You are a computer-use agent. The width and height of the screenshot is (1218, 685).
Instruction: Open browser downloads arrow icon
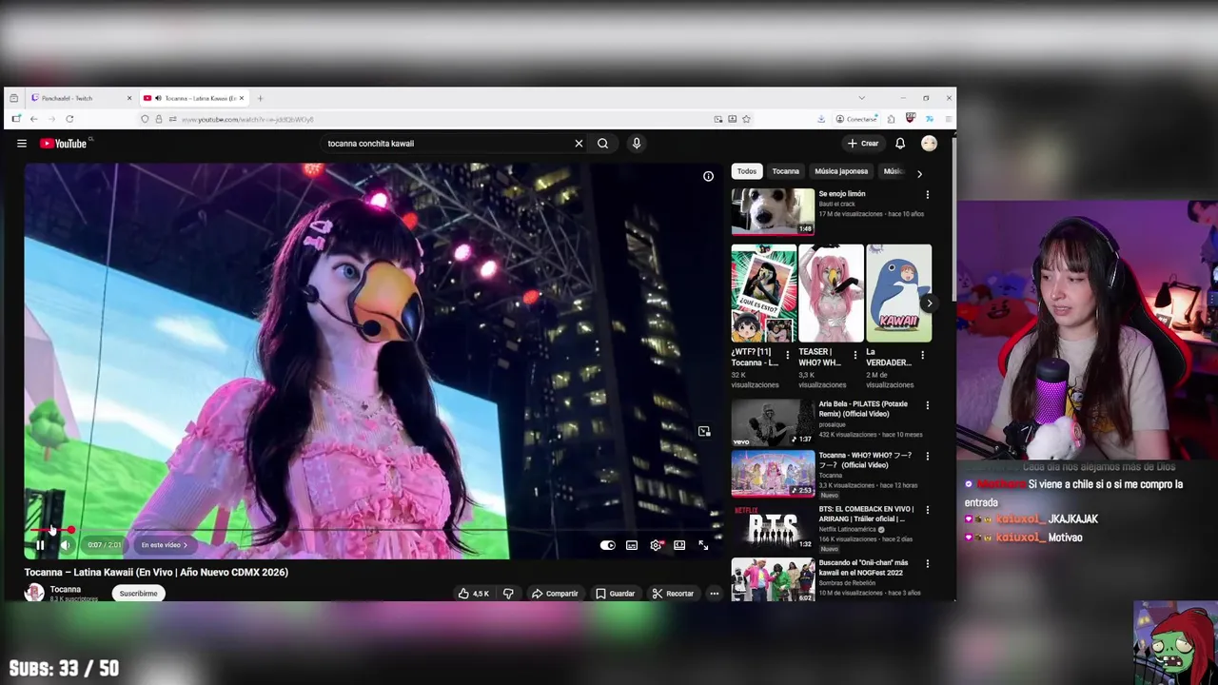pyautogui.click(x=820, y=119)
